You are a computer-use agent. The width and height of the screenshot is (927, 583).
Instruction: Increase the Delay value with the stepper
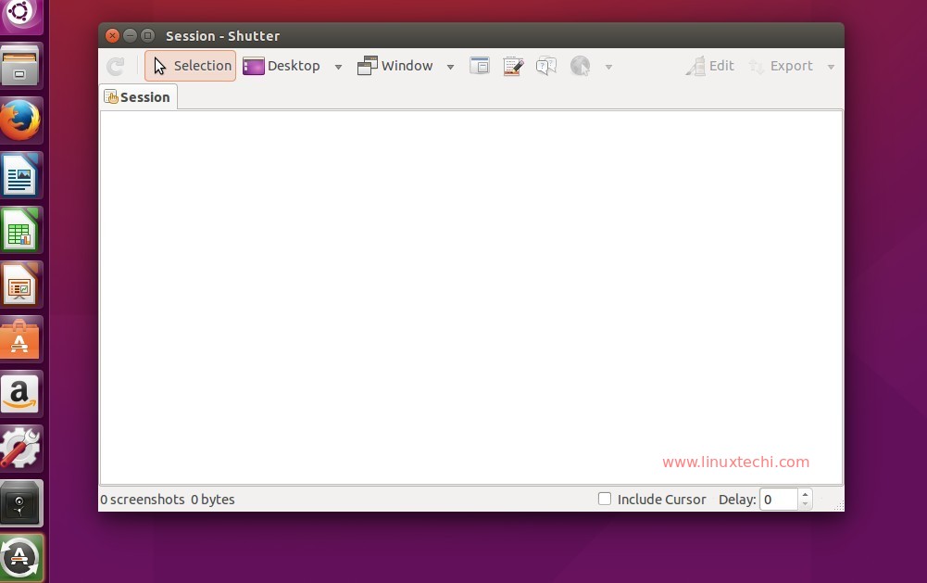point(804,494)
